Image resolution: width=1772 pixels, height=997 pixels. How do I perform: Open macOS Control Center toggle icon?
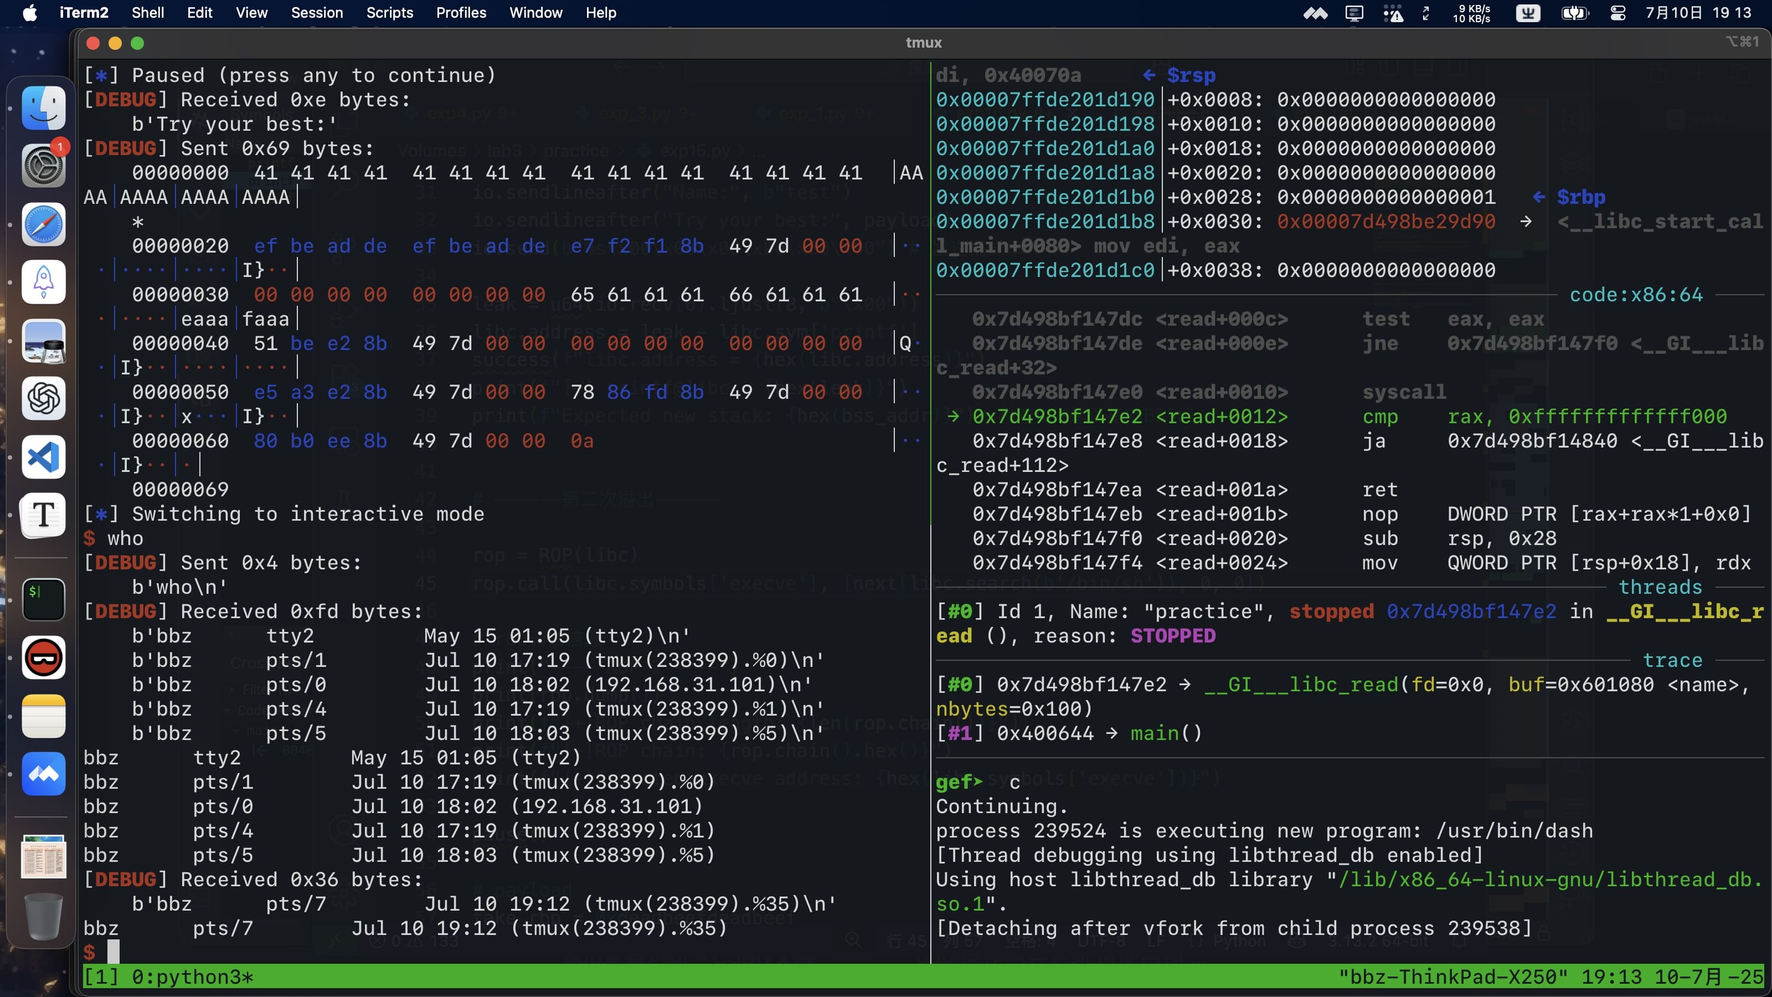coord(1618,13)
